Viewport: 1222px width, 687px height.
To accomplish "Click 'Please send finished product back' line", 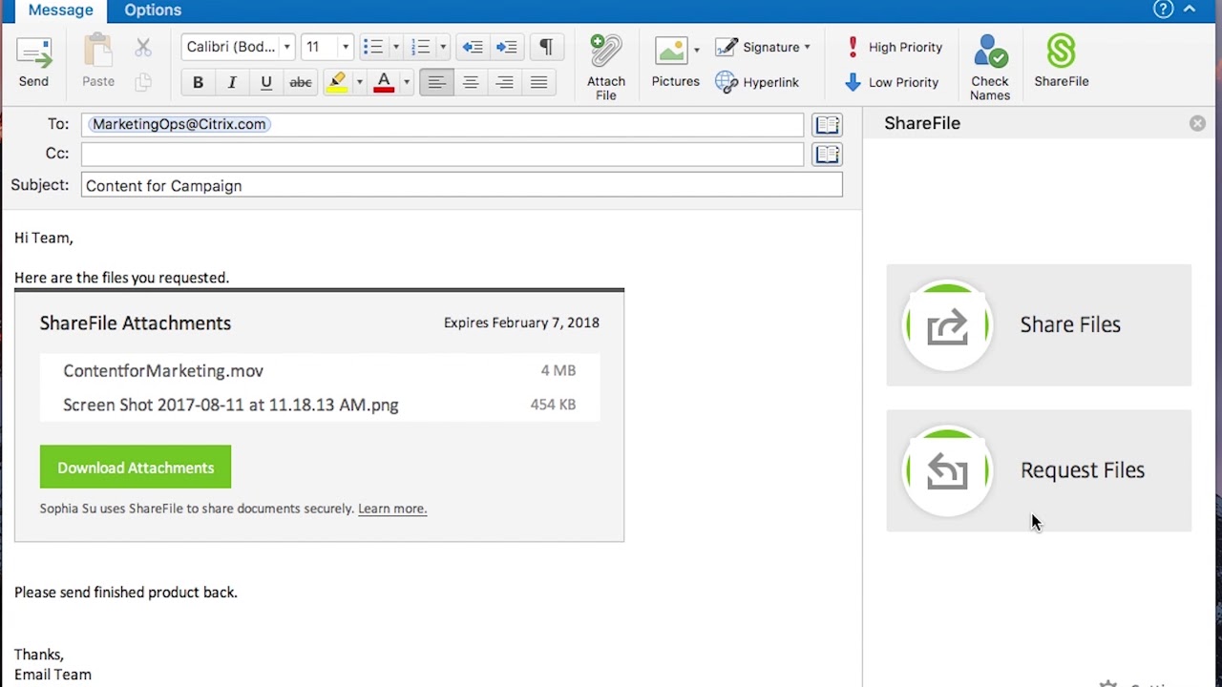I will (x=125, y=593).
